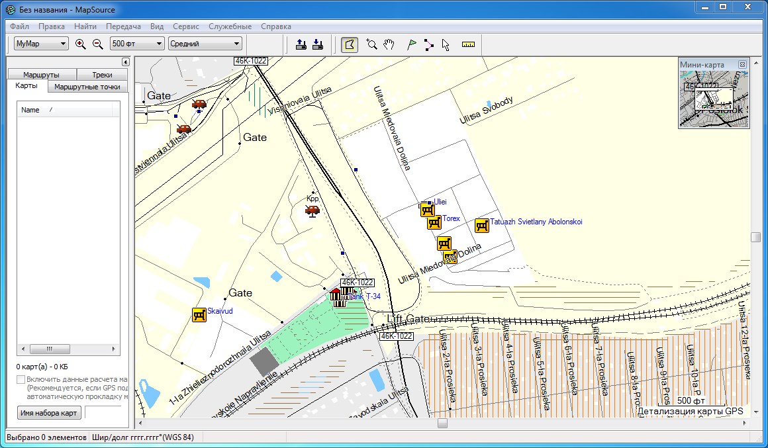Switch to the Карты tab
This screenshot has height=448, width=768.
point(26,85)
